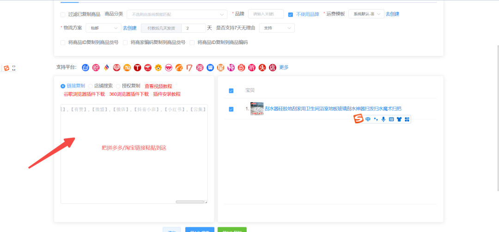
Task: Open the 运费模板 dropdown
Action: [x=366, y=14]
